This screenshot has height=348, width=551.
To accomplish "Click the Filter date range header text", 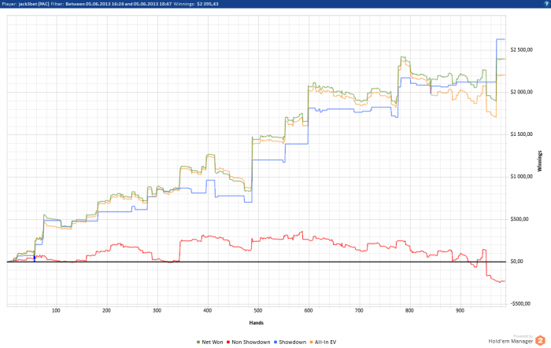I will [112, 4].
